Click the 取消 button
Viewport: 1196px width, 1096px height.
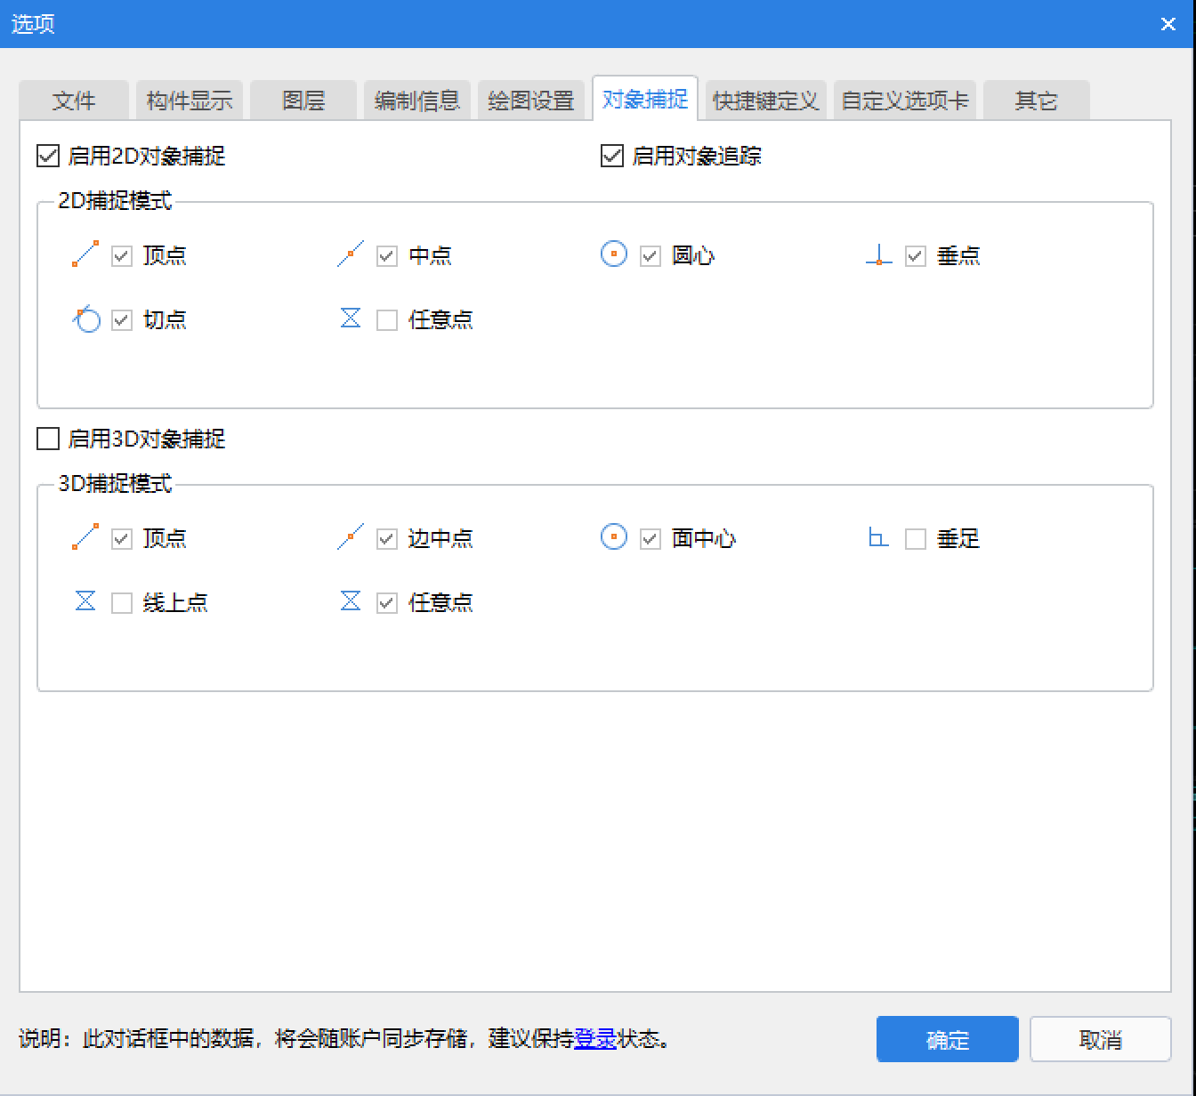click(1101, 1039)
